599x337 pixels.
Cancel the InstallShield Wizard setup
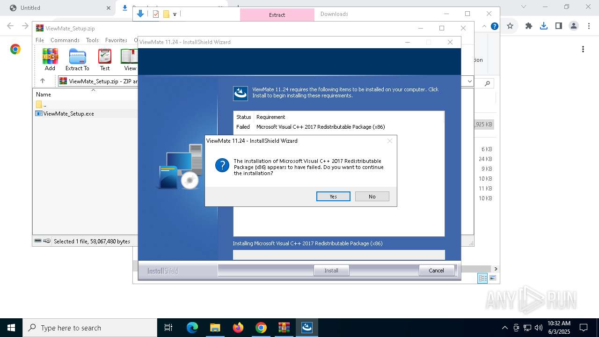click(436, 271)
